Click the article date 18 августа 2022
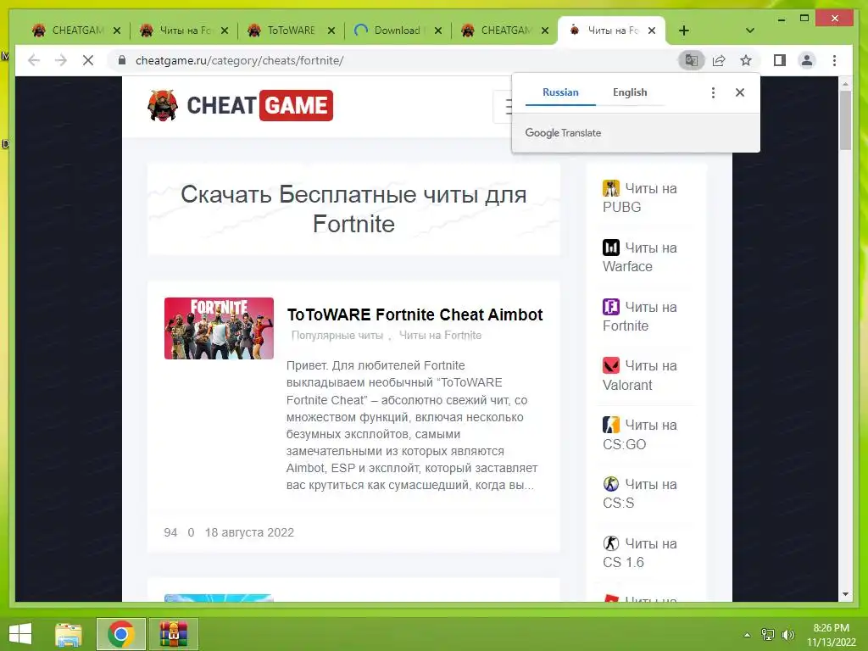Viewport: 868px width, 651px height. [249, 532]
